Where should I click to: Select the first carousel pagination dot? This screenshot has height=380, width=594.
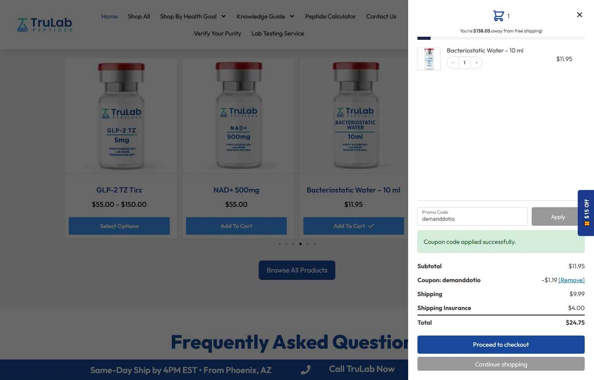click(280, 244)
